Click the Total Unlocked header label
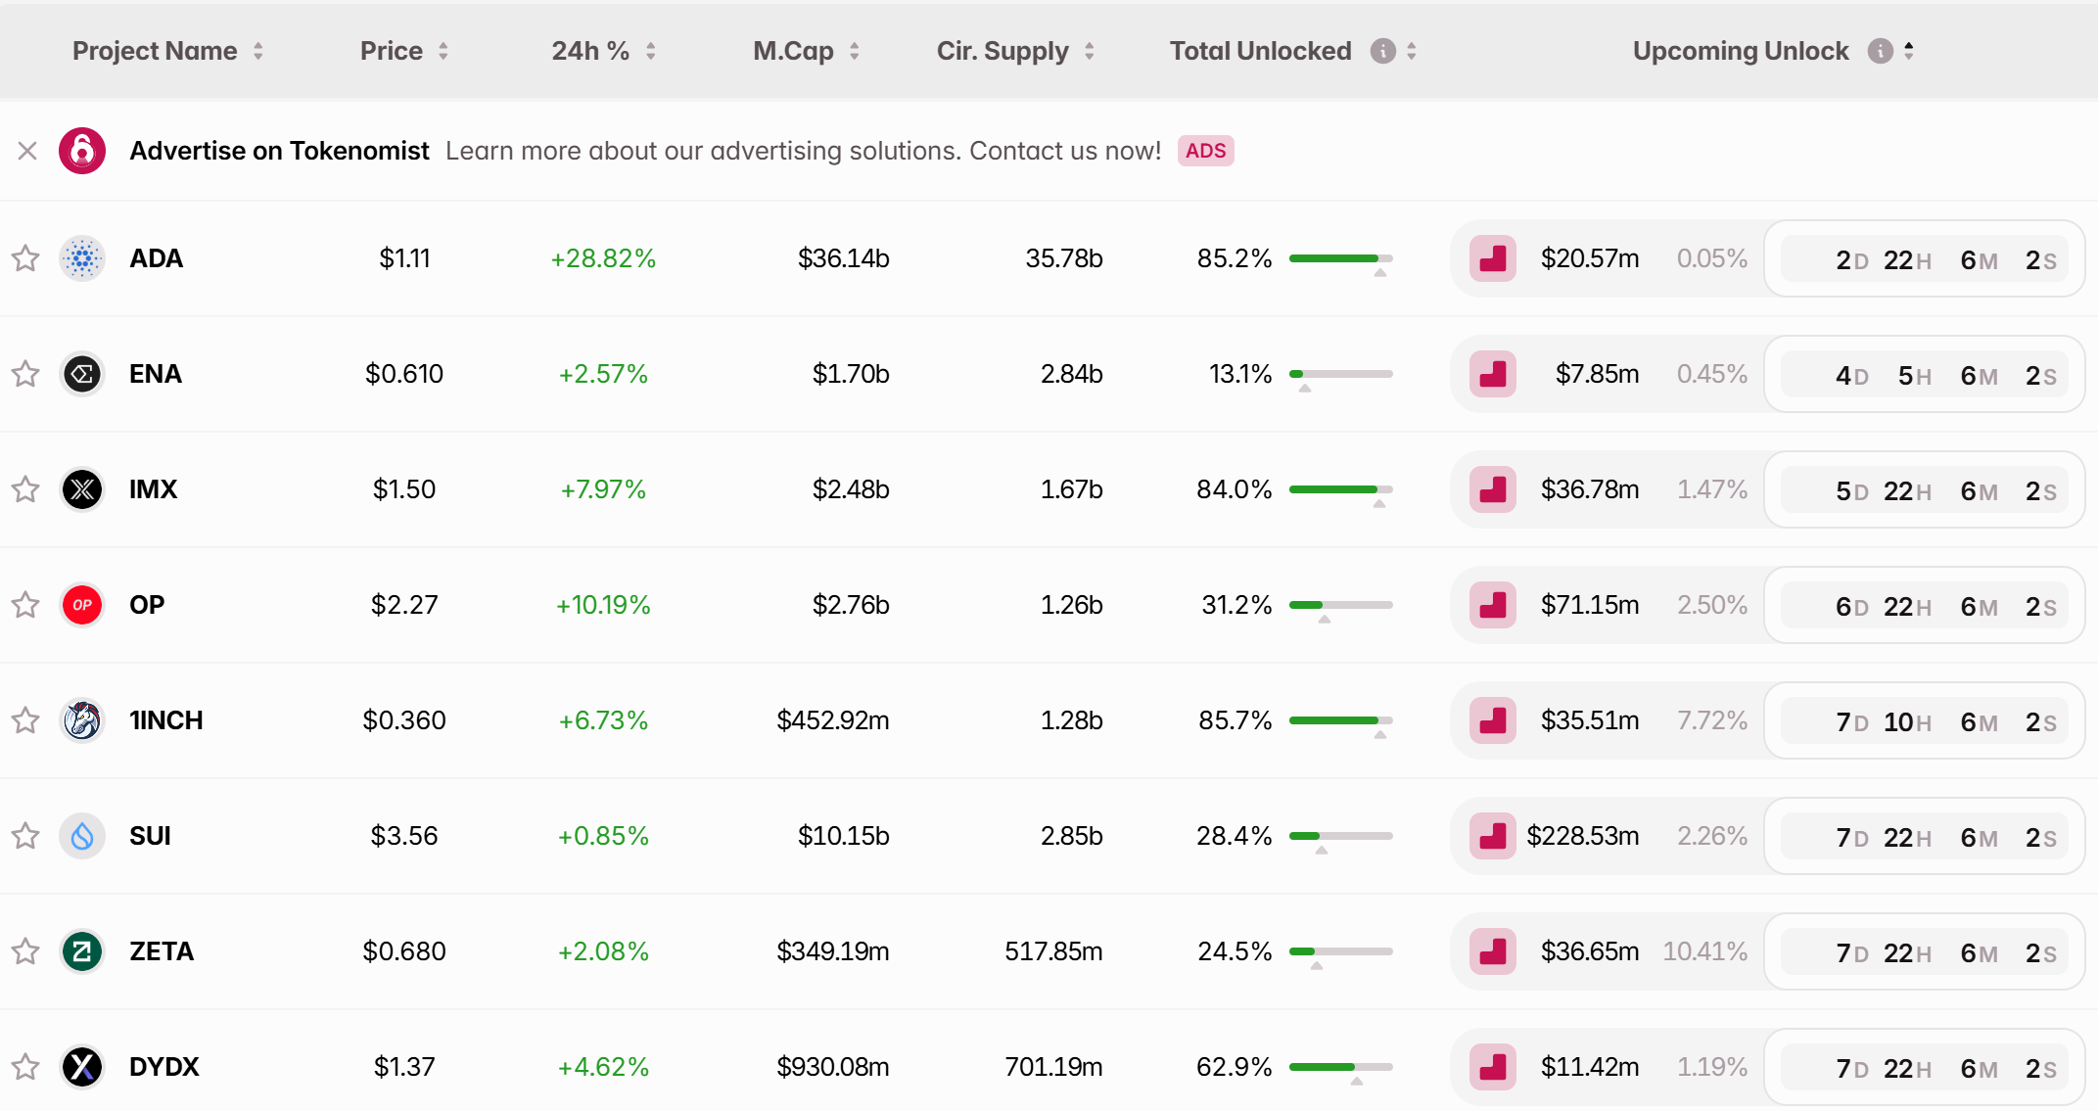The width and height of the screenshot is (2098, 1111). click(x=1261, y=51)
